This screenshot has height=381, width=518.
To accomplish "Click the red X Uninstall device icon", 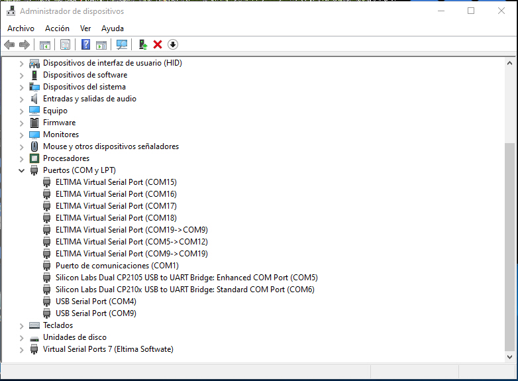I will pos(158,44).
